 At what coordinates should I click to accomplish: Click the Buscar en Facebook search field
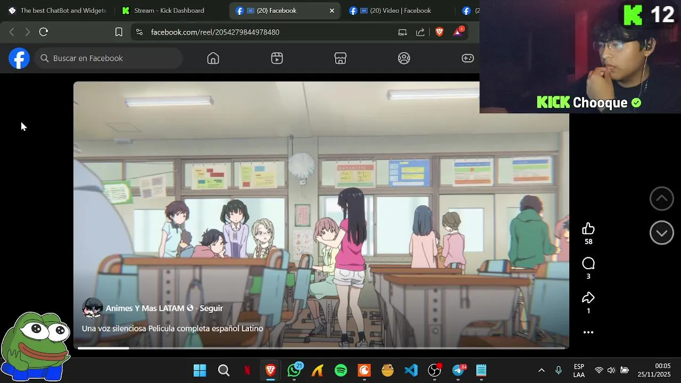point(109,58)
